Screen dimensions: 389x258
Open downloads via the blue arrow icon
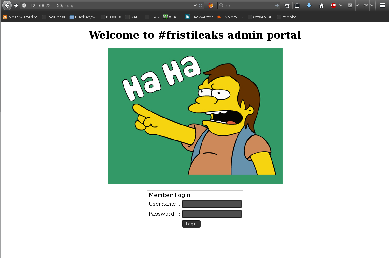309,5
